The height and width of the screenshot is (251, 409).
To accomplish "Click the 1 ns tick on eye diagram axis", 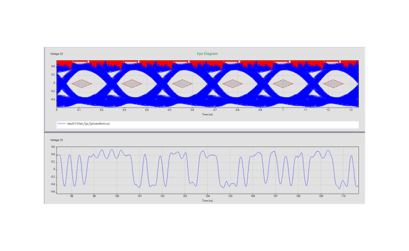I will tap(283, 109).
